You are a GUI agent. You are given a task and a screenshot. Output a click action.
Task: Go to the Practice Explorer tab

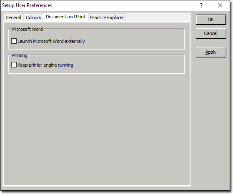[107, 17]
